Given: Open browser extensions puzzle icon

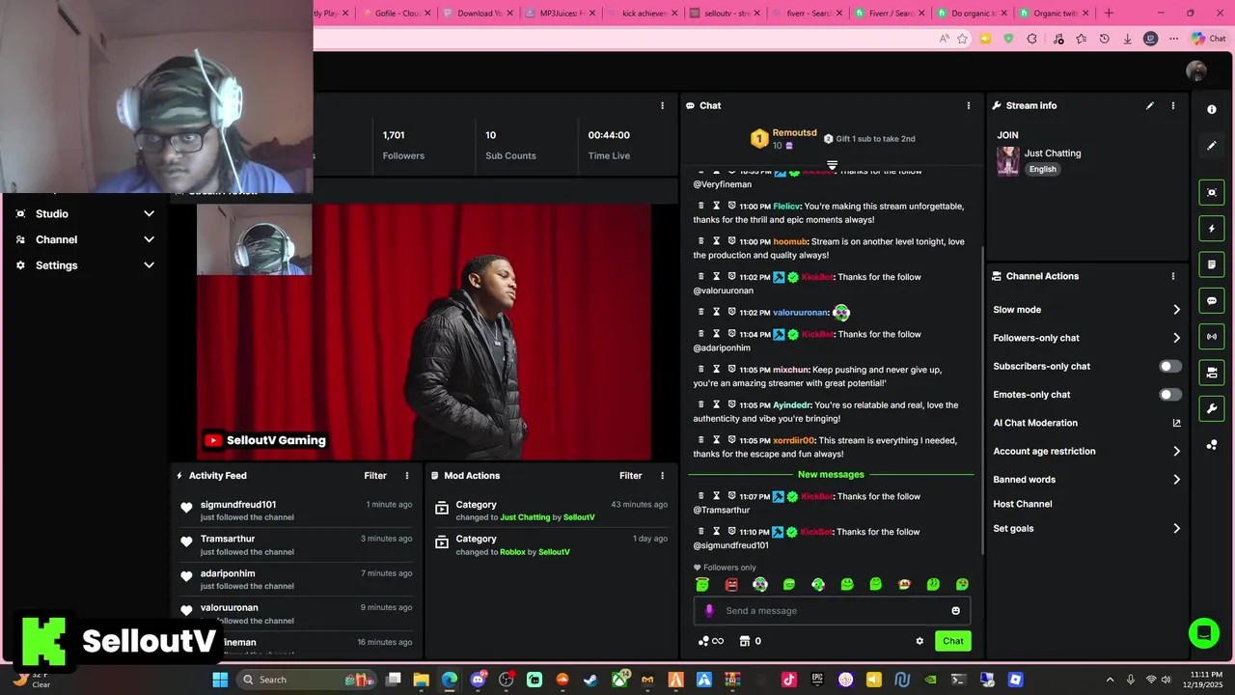Looking at the screenshot, I should tap(1032, 39).
